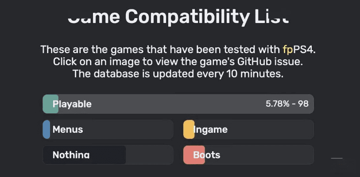
Task: Click the "Playable" status label
Action: tap(72, 104)
